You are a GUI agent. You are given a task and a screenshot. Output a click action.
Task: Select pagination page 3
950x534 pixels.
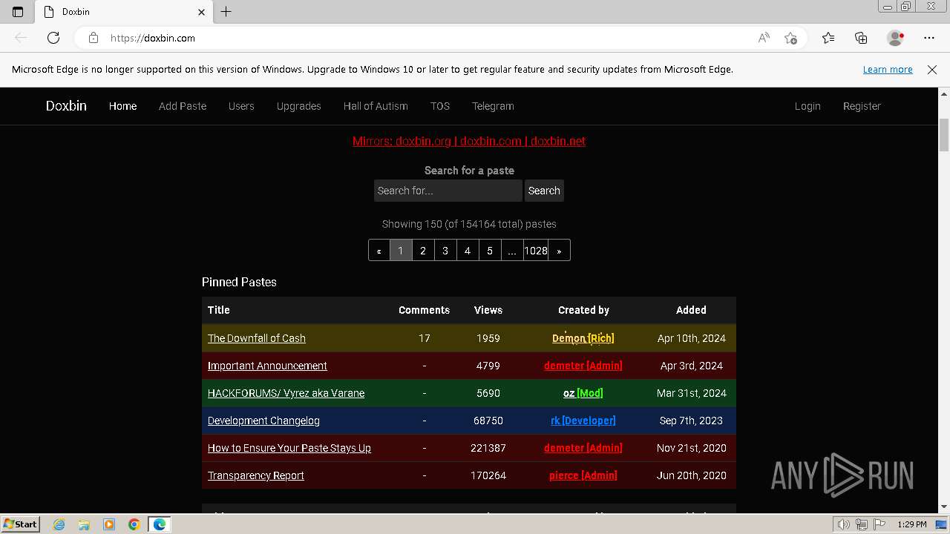click(445, 250)
